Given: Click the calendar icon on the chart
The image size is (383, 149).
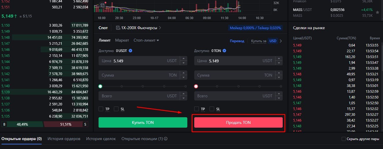Looking at the screenshot, I should coord(102,5).
